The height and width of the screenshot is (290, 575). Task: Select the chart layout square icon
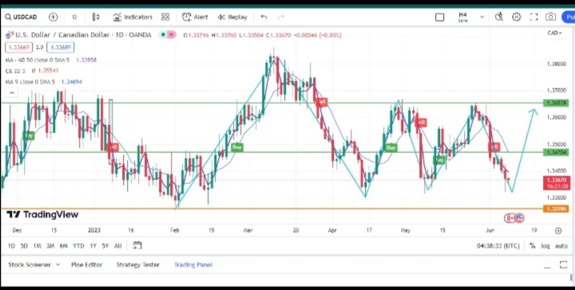tap(440, 18)
